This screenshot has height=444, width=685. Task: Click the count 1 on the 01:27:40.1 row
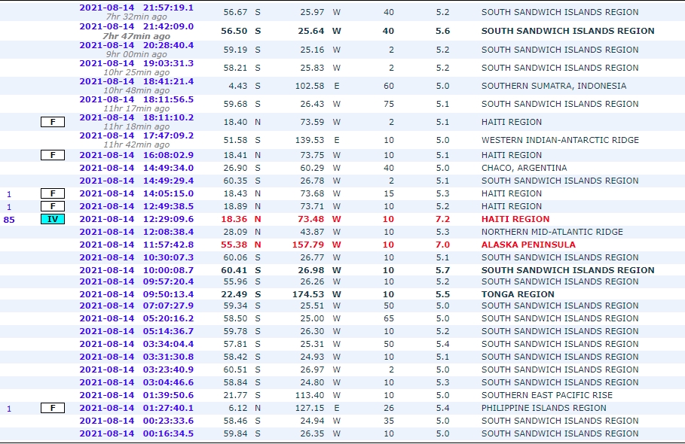pos(9,408)
